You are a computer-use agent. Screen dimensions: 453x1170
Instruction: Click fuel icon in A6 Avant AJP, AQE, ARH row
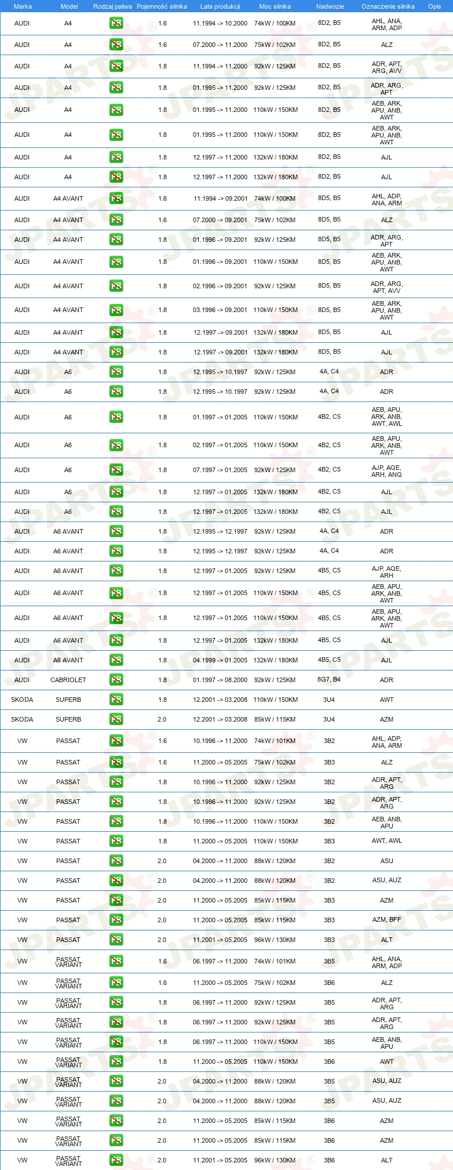click(116, 571)
